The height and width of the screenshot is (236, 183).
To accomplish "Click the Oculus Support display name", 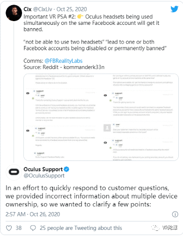I will tap(43, 169).
